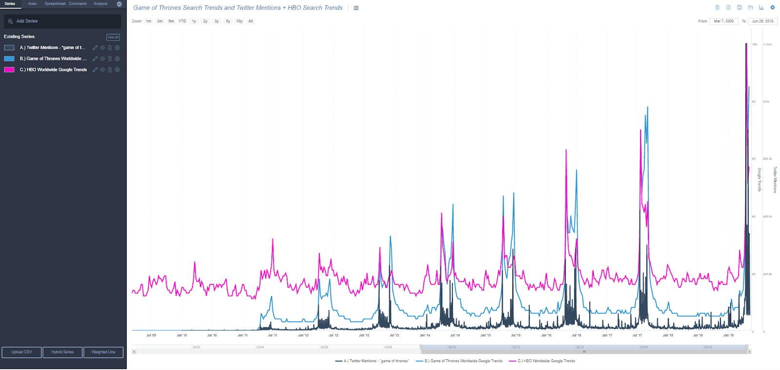Click the Upload CSV button
The width and height of the screenshot is (780, 370).
pos(21,352)
